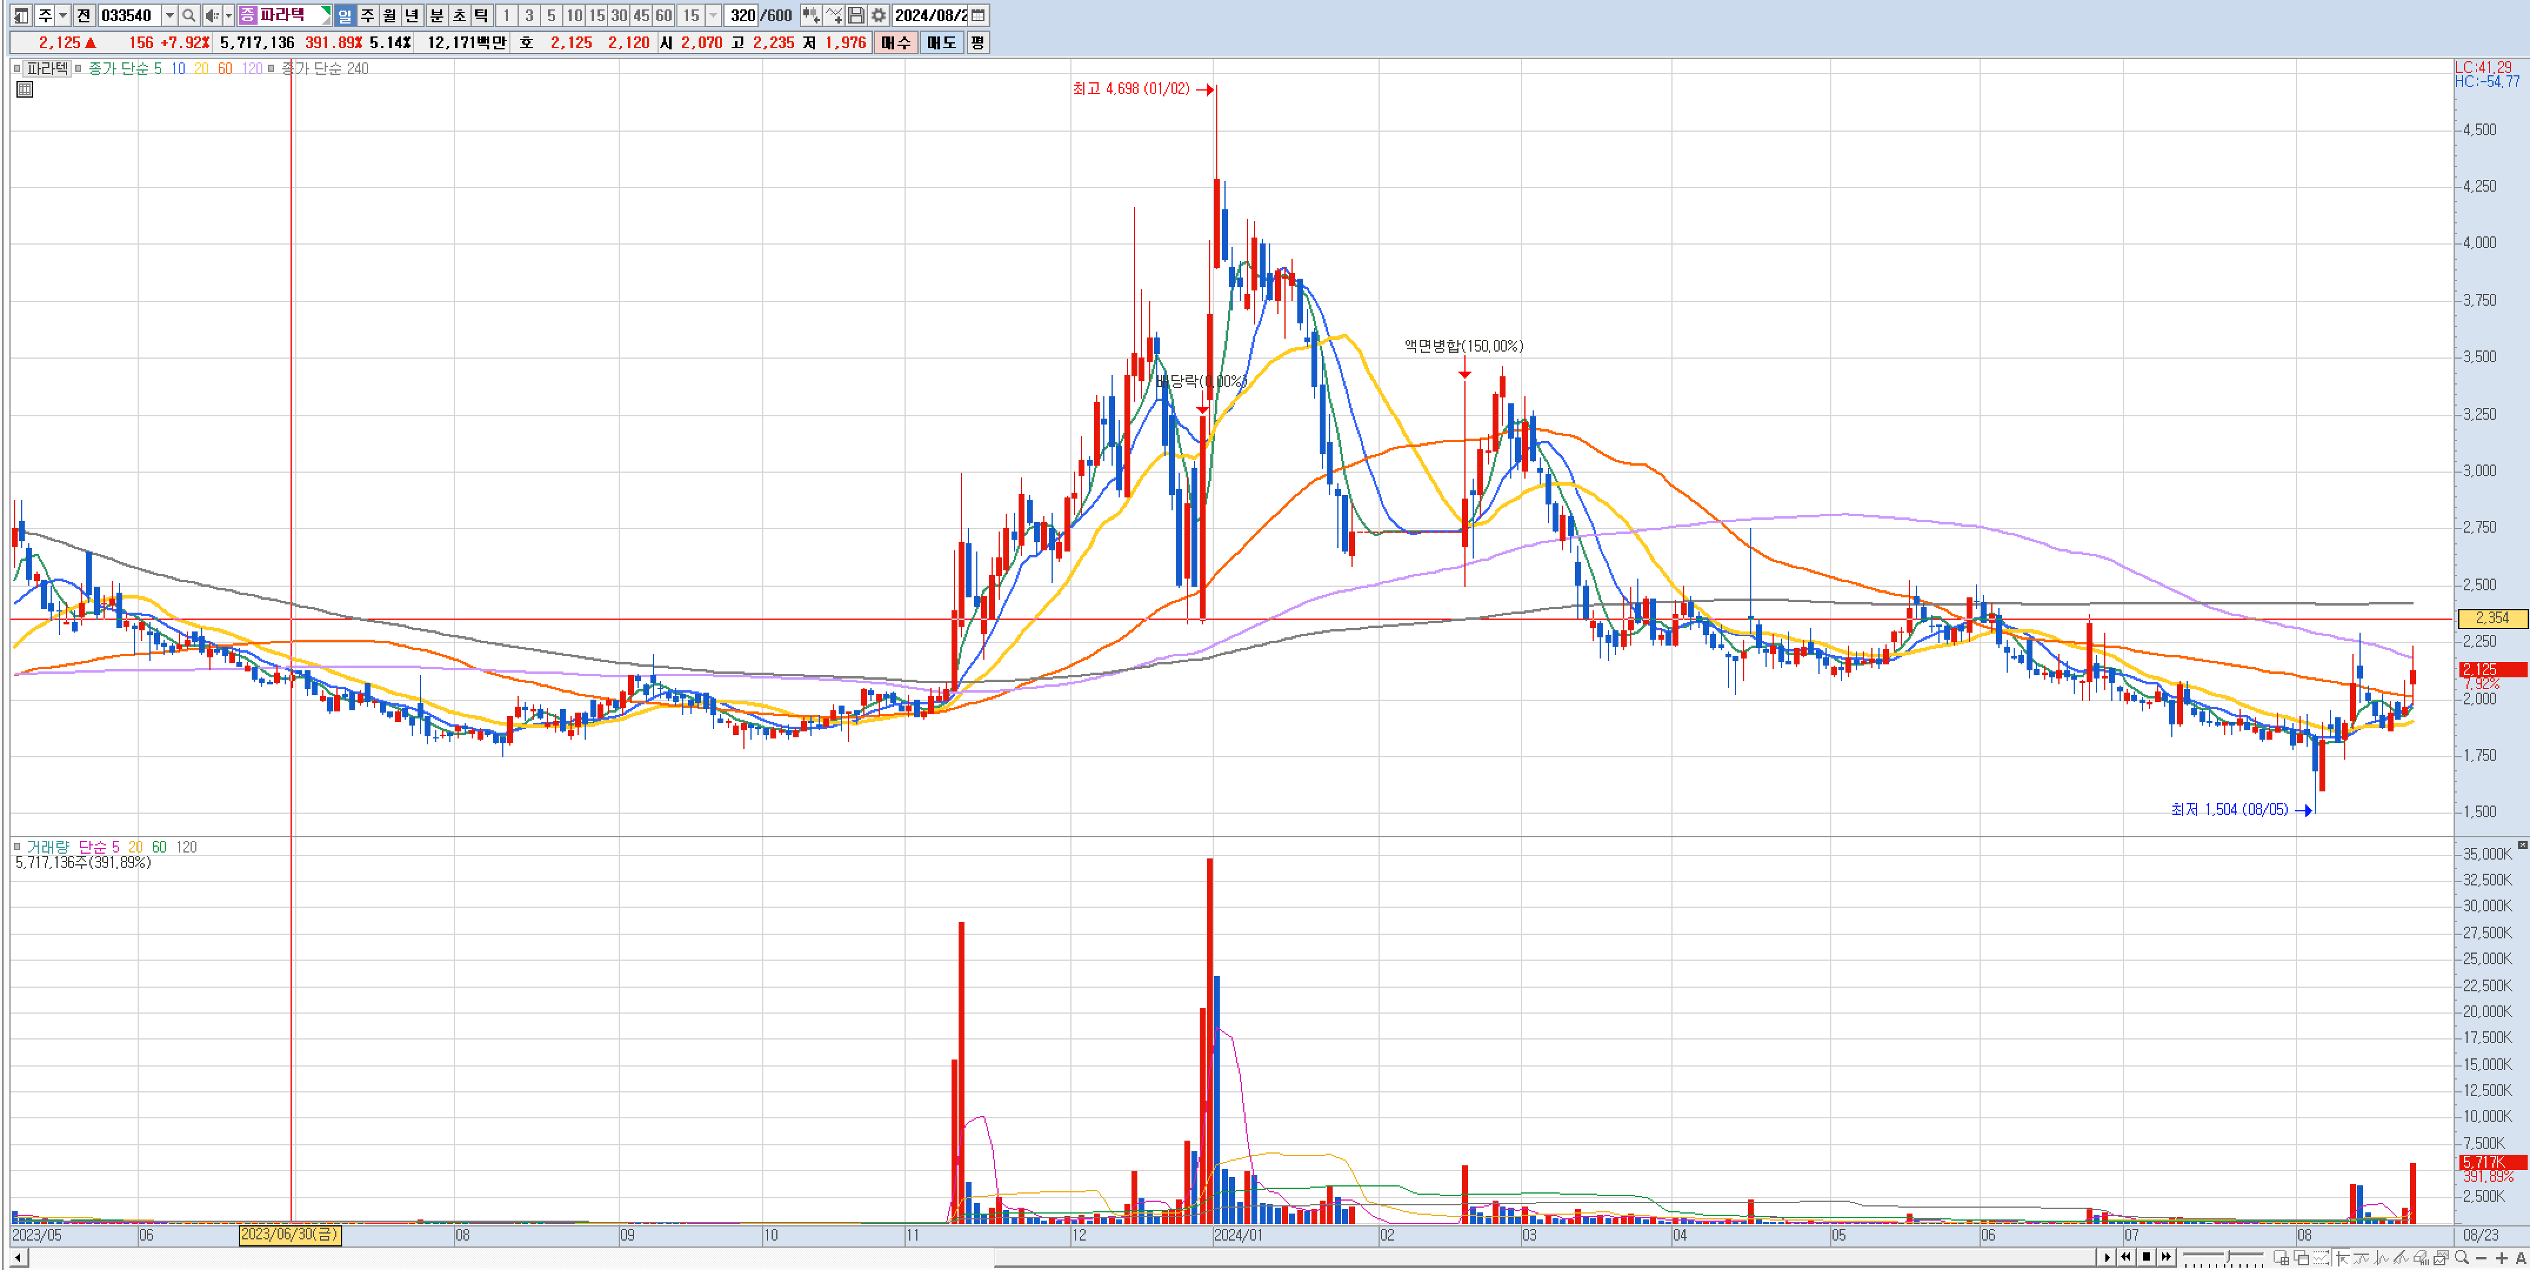Select the eraser drawing tool
Image resolution: width=2530 pixels, height=1270 pixels.
pos(2420,1258)
